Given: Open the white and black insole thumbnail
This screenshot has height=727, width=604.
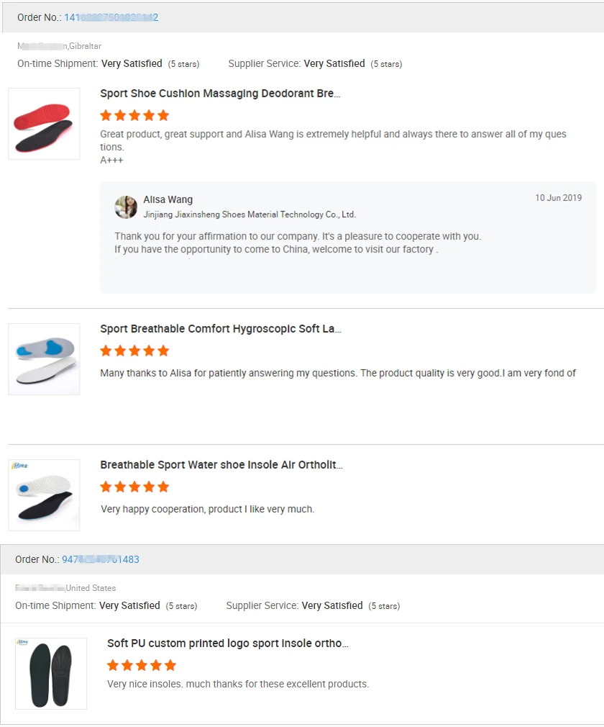Looking at the screenshot, I should click(x=44, y=495).
